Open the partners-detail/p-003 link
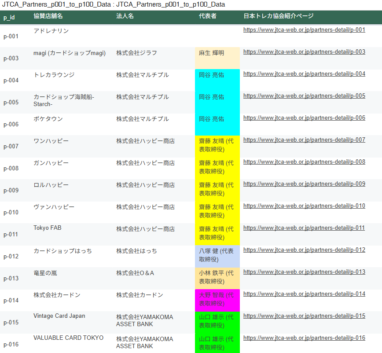Image resolution: width=382 pixels, height=353 pixels. coord(304,51)
